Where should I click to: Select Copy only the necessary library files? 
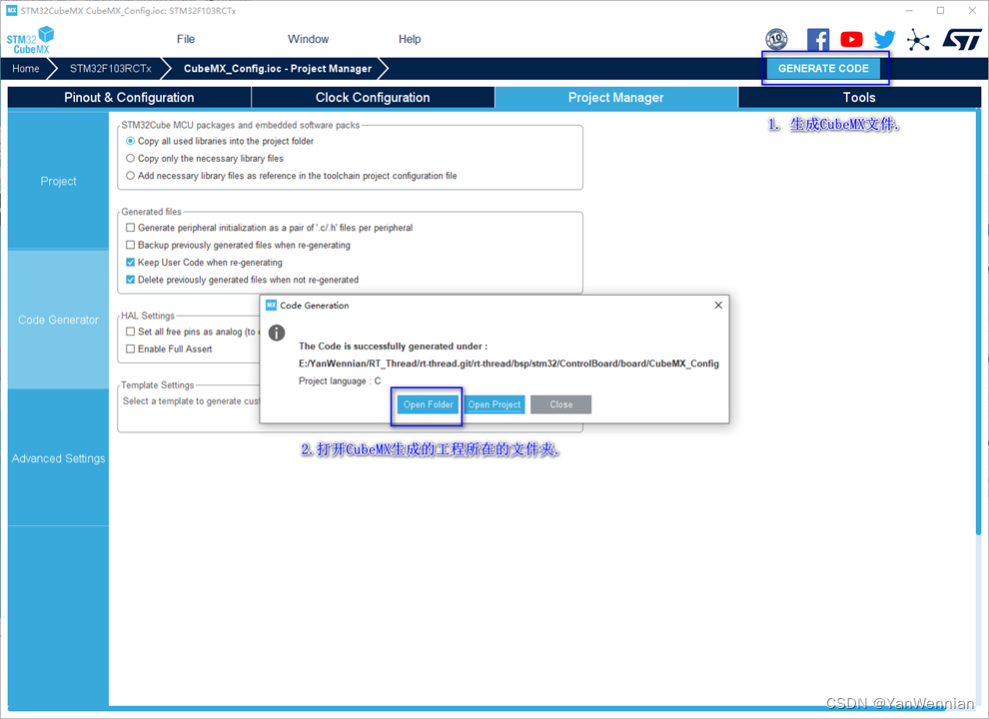pyautogui.click(x=131, y=159)
